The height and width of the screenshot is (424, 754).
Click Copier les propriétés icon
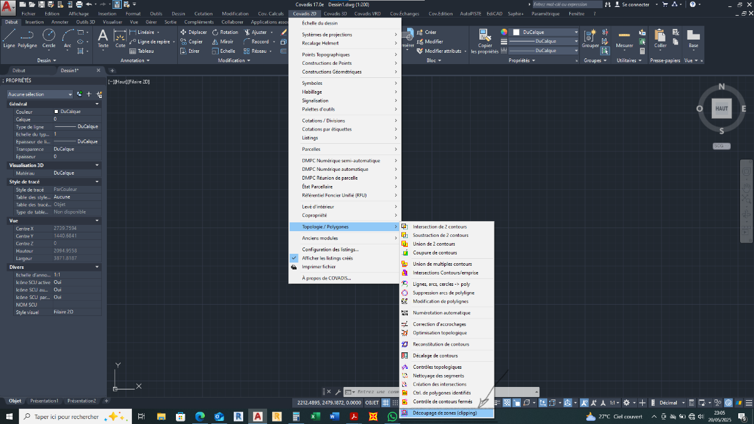click(484, 41)
